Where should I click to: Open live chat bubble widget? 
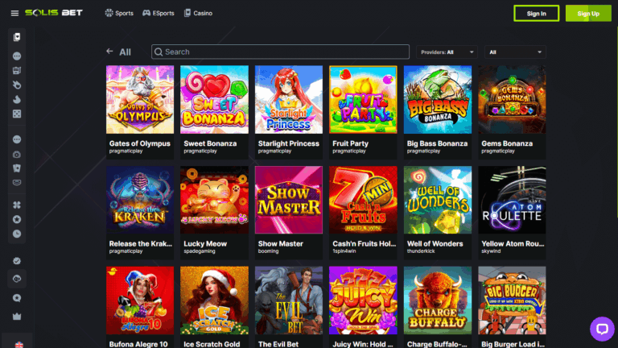602,329
